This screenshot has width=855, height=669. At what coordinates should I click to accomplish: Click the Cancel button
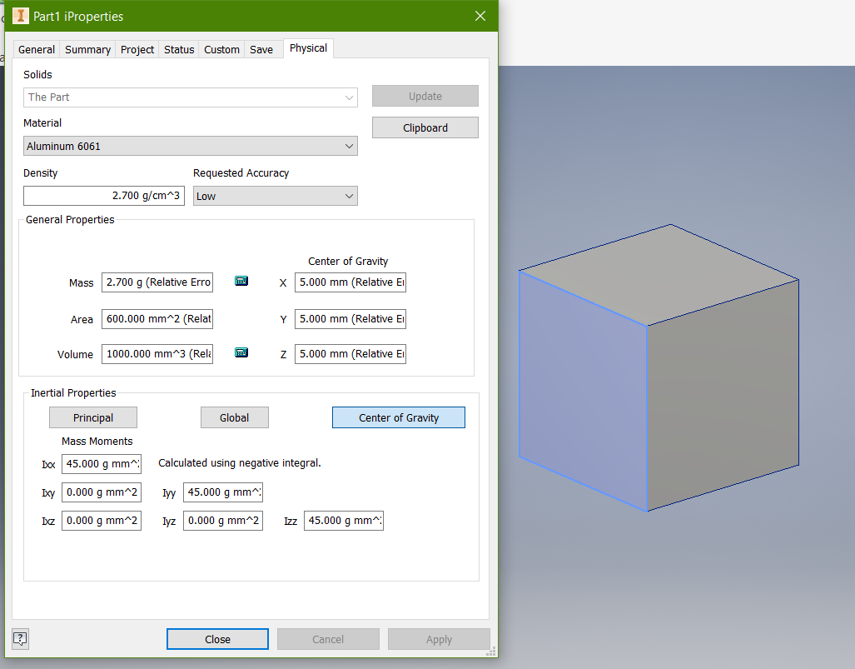tap(328, 639)
